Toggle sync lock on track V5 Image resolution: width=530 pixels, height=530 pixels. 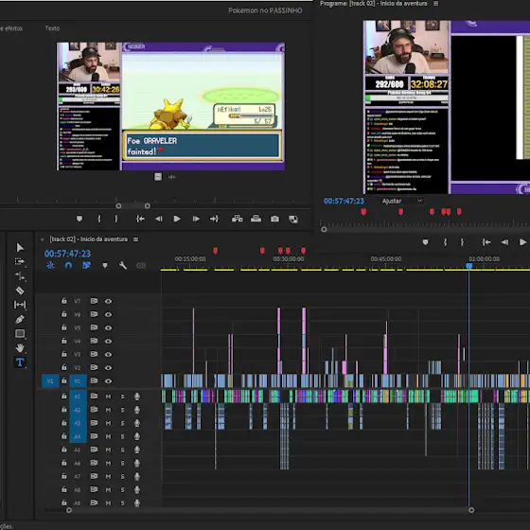tap(94, 327)
